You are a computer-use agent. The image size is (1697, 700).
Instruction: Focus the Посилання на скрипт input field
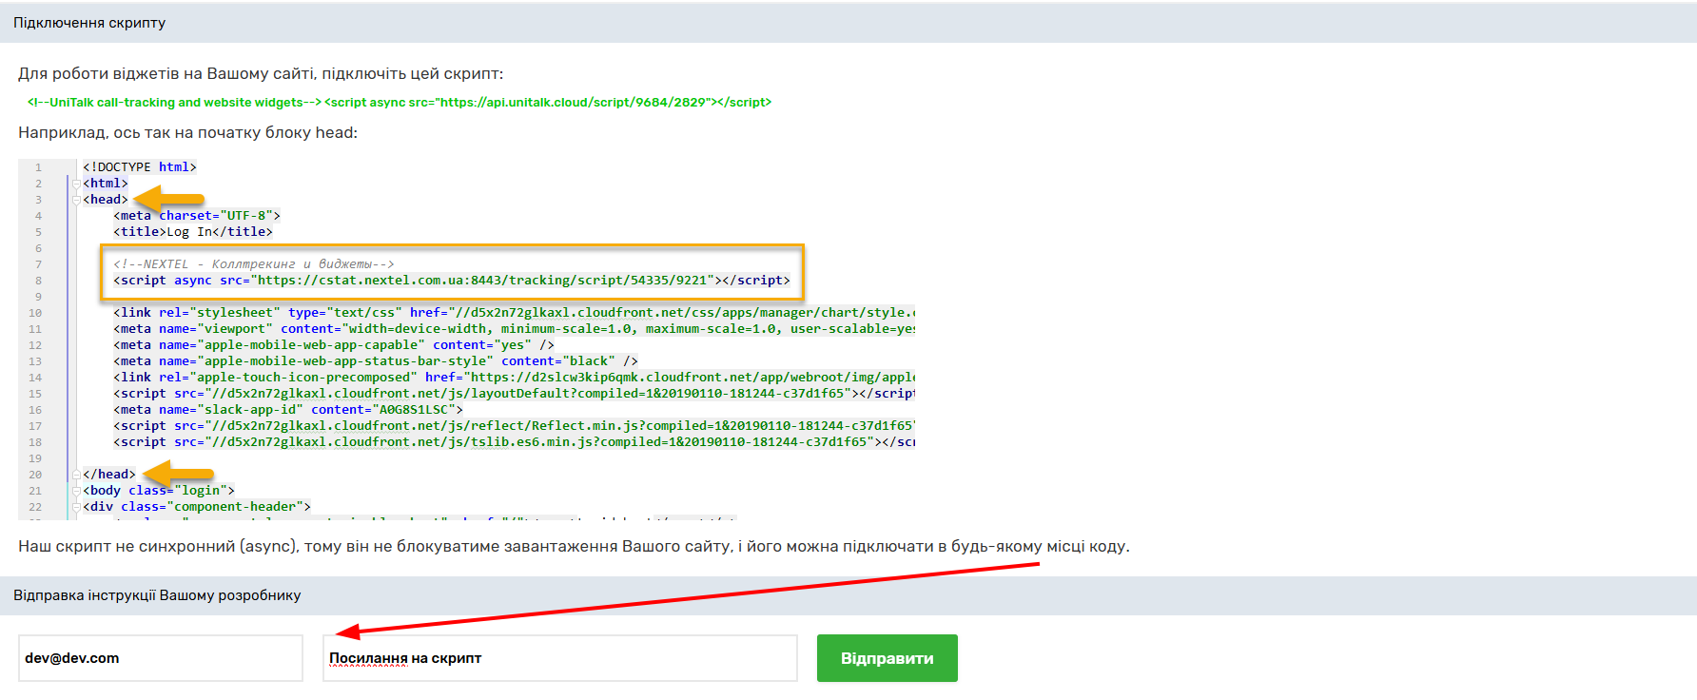(559, 658)
